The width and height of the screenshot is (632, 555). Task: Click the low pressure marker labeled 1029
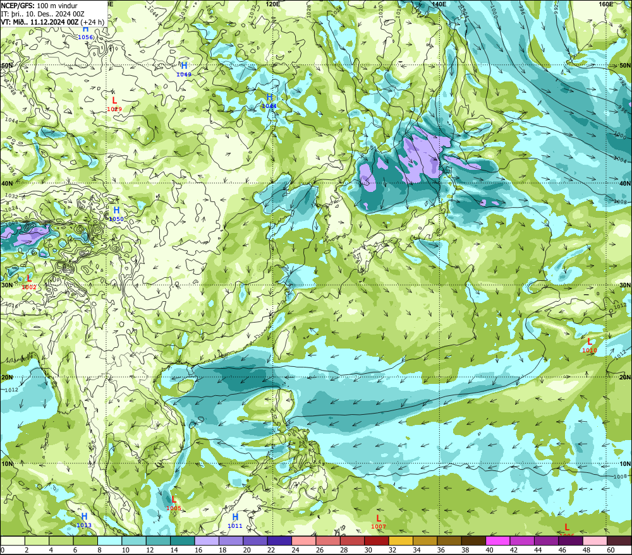tap(114, 104)
